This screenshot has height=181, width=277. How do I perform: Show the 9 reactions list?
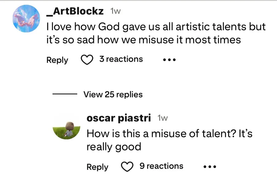pyautogui.click(x=161, y=166)
